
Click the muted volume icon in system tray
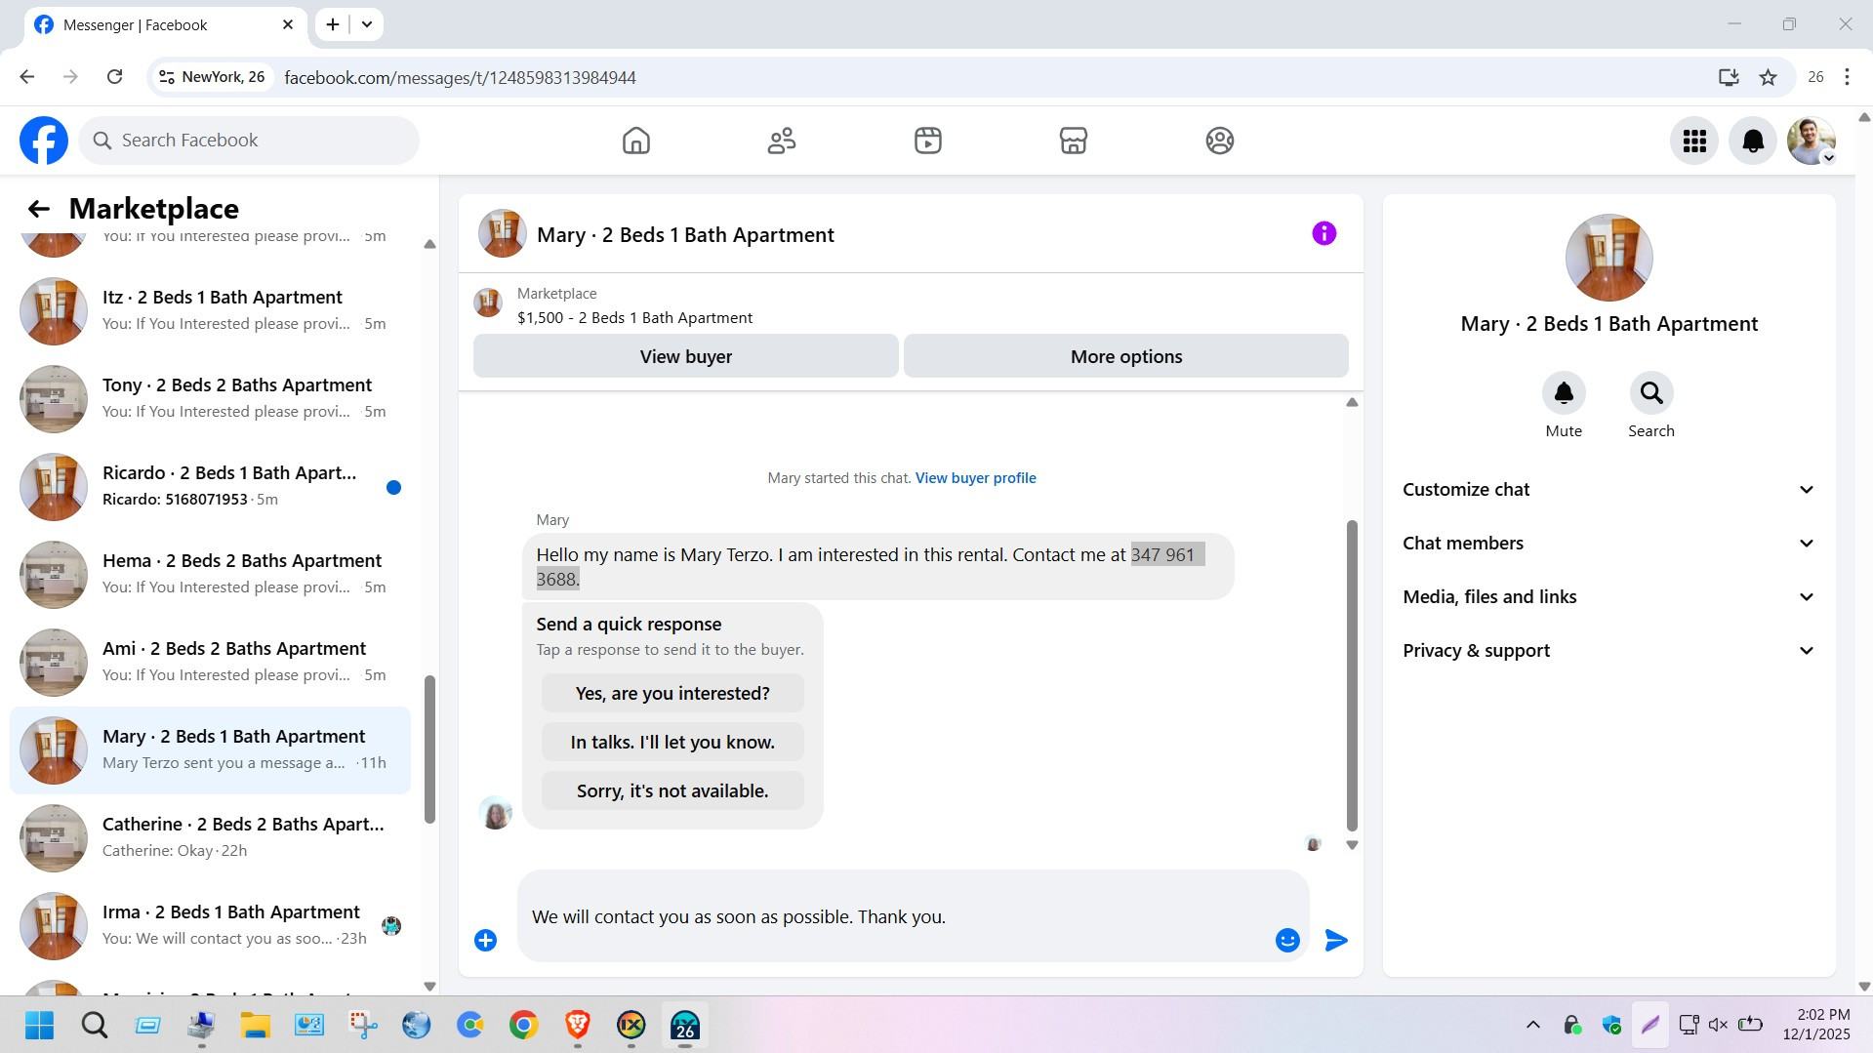[1718, 1025]
